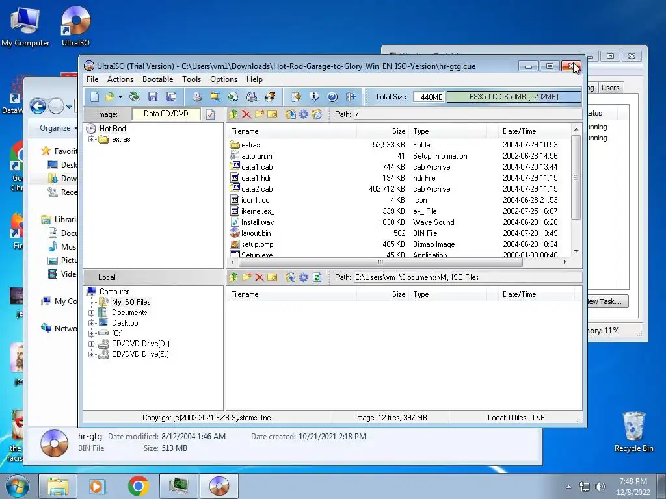Click the Save As toolbar icon
666x499 pixels.
pyautogui.click(x=171, y=97)
